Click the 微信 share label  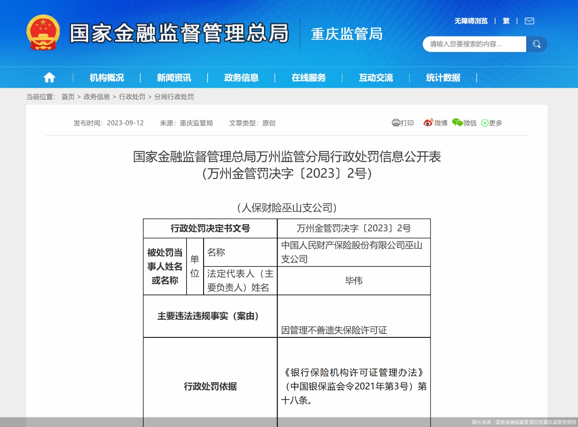[470, 123]
